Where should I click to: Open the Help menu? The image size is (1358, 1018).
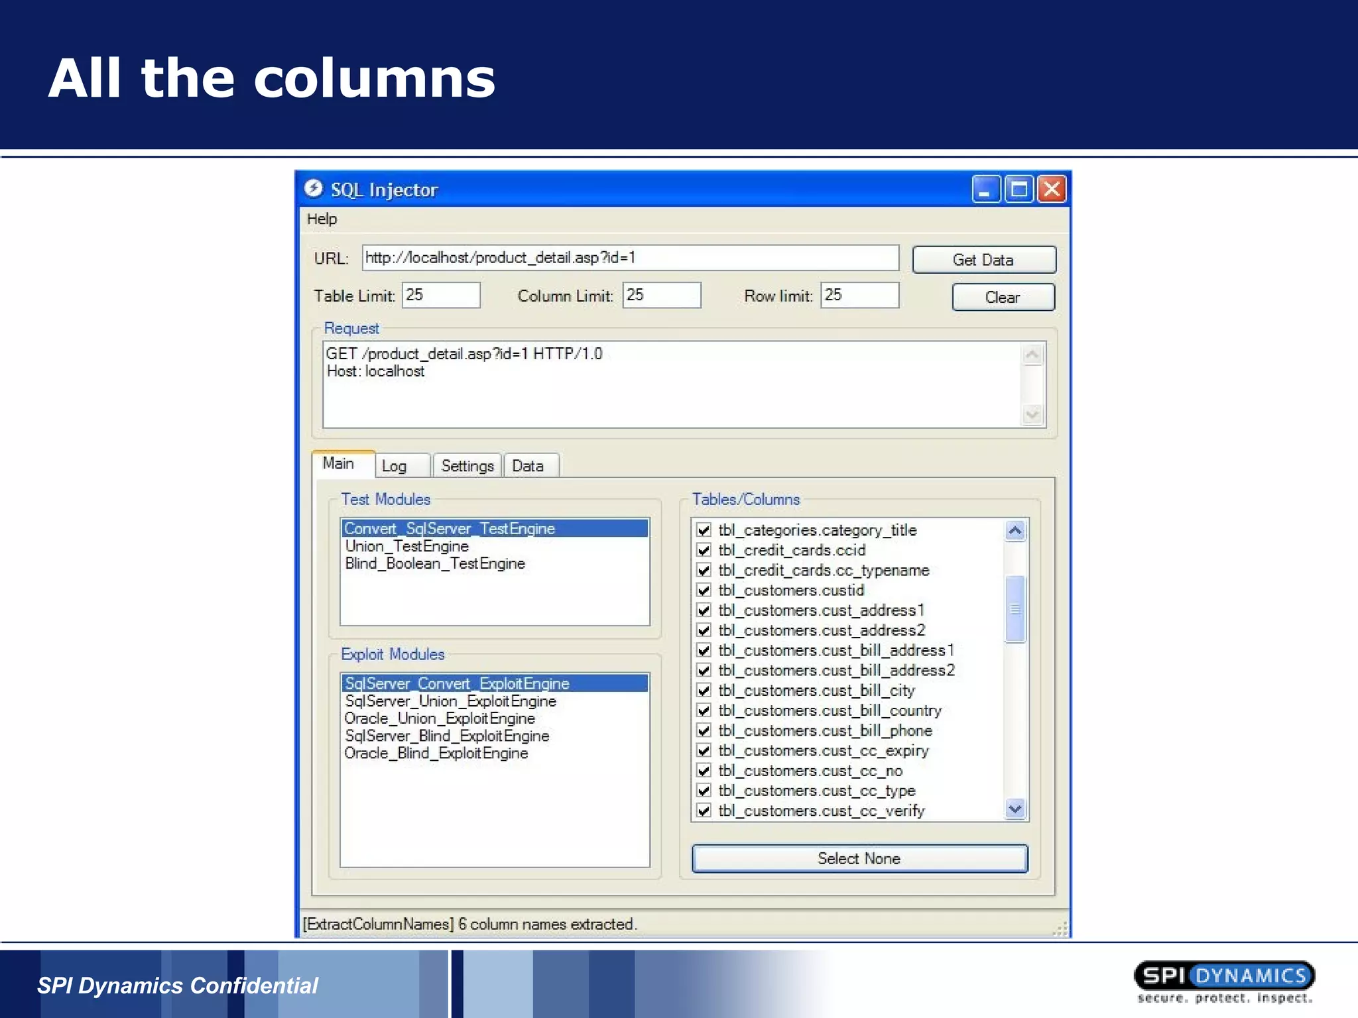322,219
